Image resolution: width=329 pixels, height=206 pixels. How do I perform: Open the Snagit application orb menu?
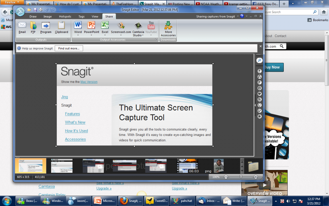[20, 12]
